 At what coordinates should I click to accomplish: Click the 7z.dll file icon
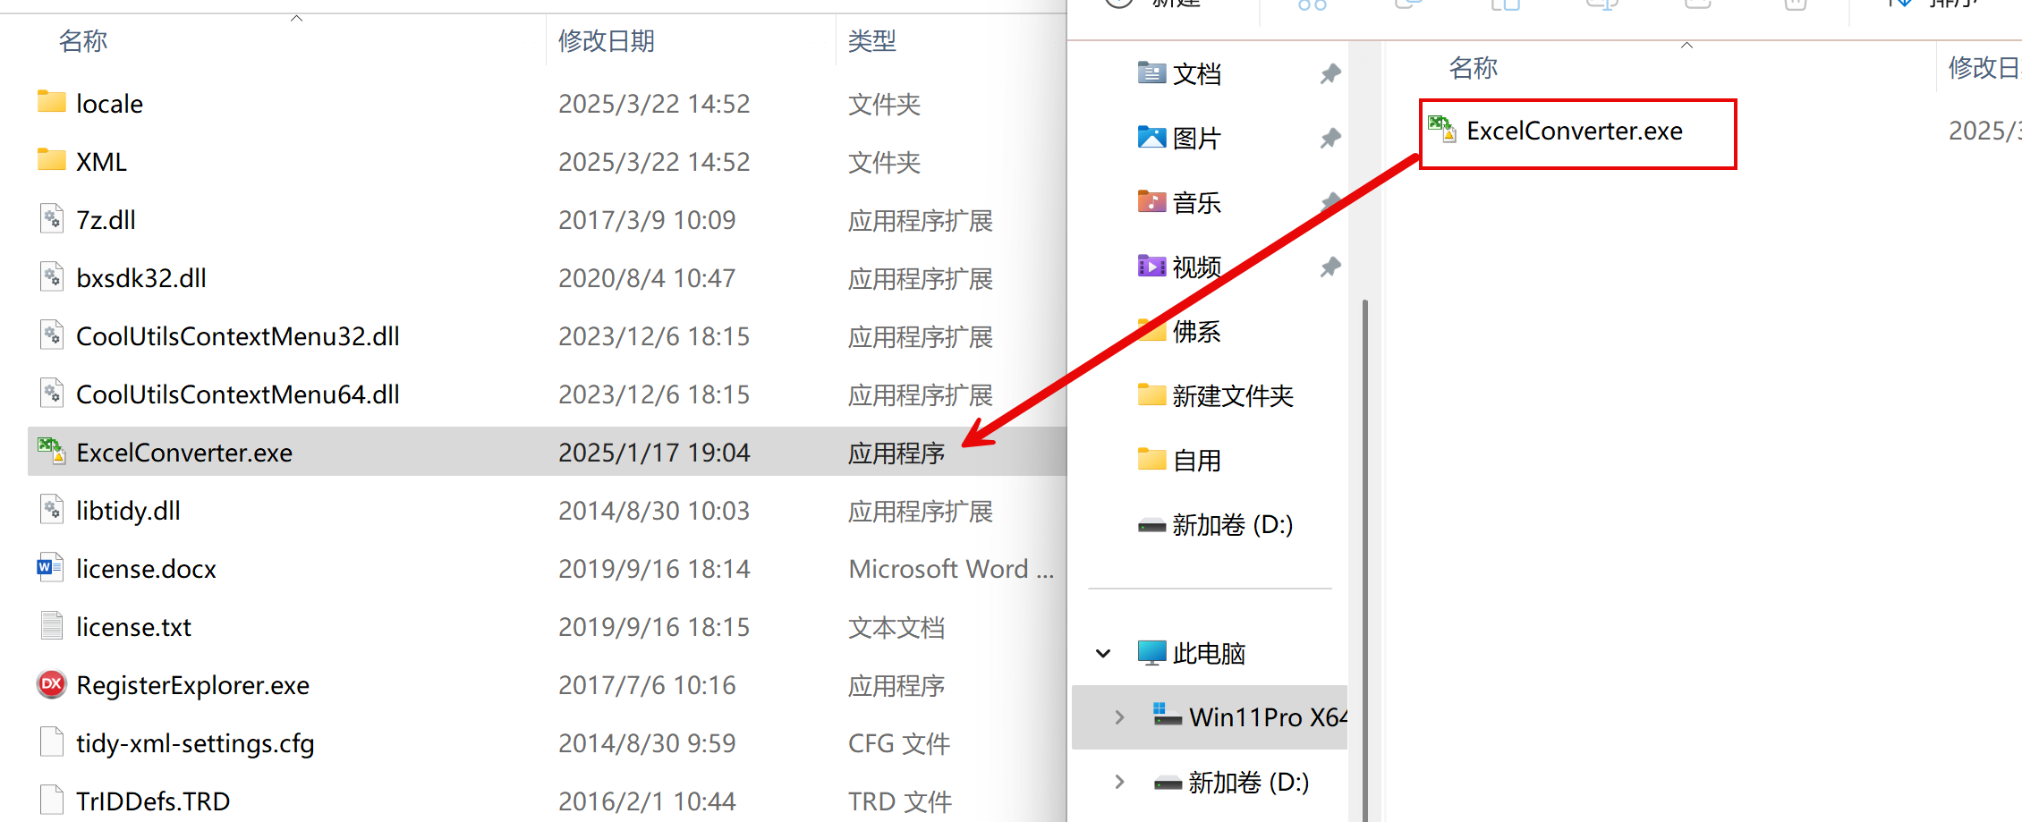pos(51,219)
